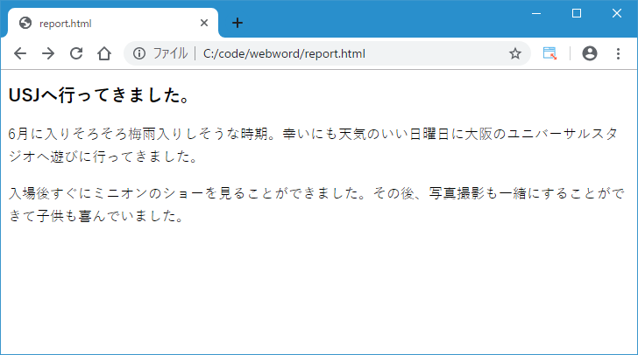Image resolution: width=638 pixels, height=355 pixels.
Task: Open the home page
Action: [x=104, y=53]
